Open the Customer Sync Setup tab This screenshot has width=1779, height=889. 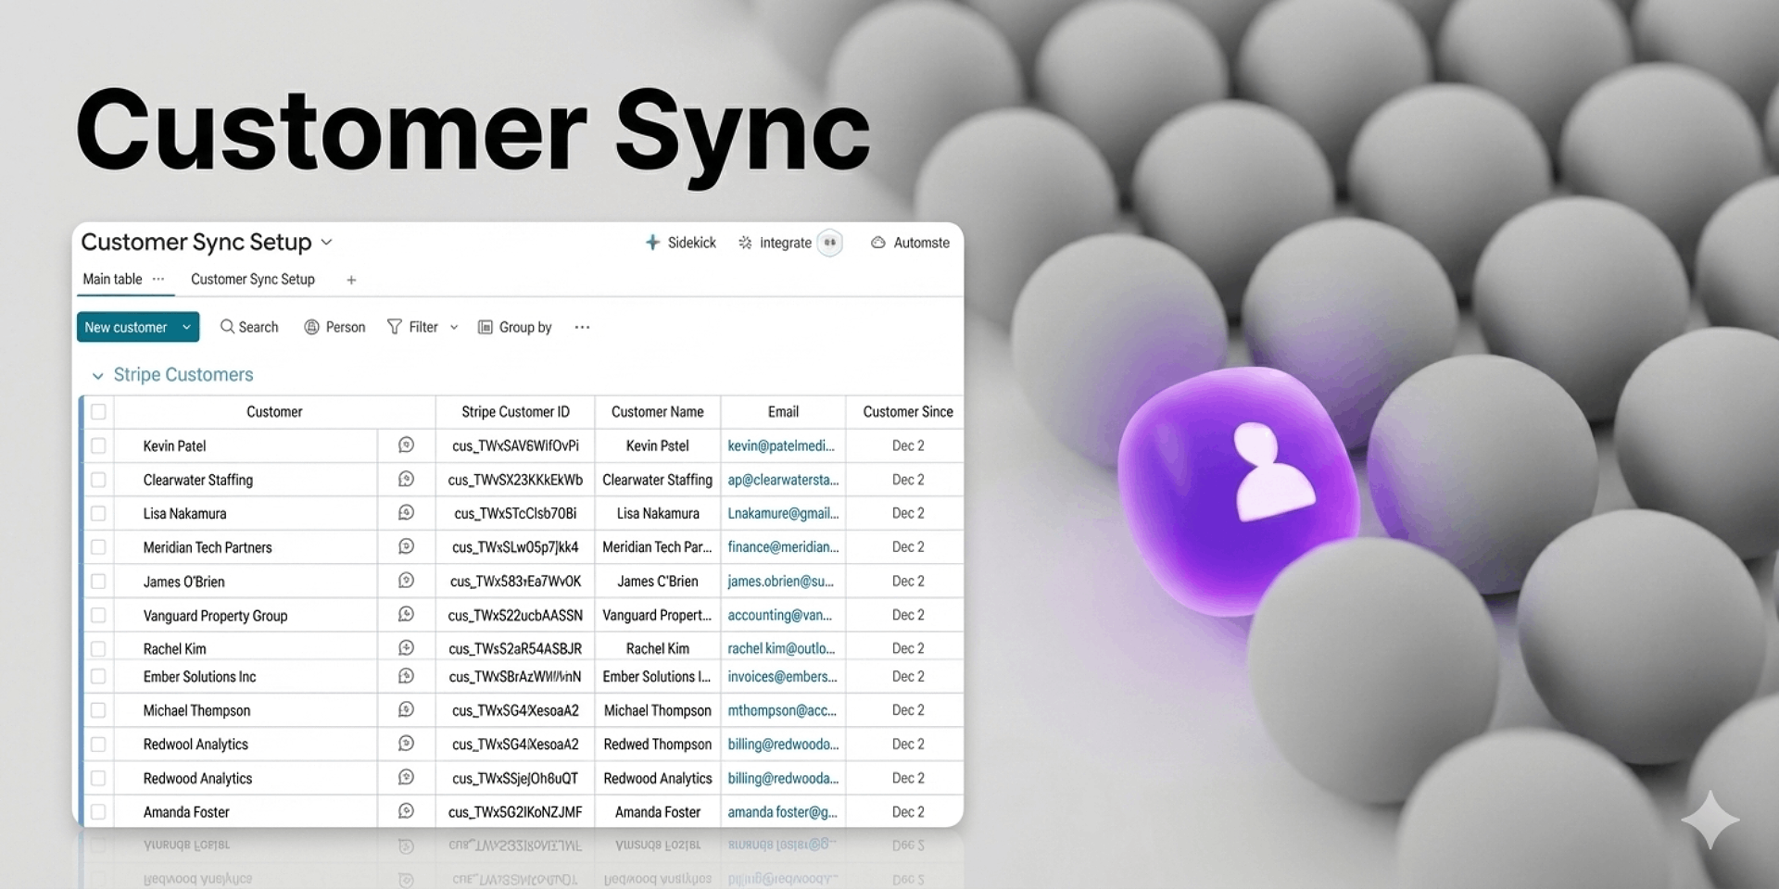(x=252, y=279)
